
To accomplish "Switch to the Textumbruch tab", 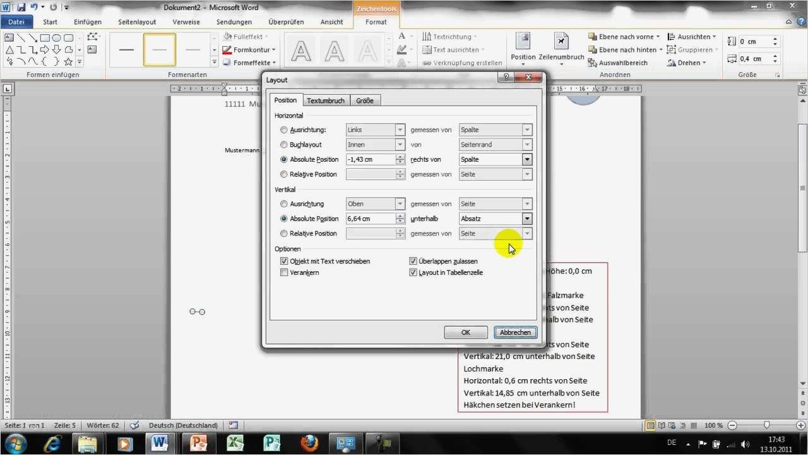I will 326,100.
